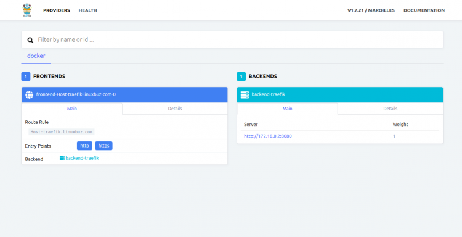
Task: Click the server stack icon on the backend-traefik header
Action: (x=245, y=95)
